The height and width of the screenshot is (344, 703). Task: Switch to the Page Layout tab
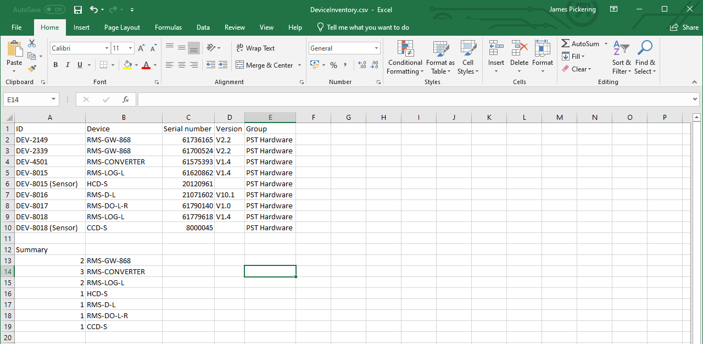(x=122, y=27)
